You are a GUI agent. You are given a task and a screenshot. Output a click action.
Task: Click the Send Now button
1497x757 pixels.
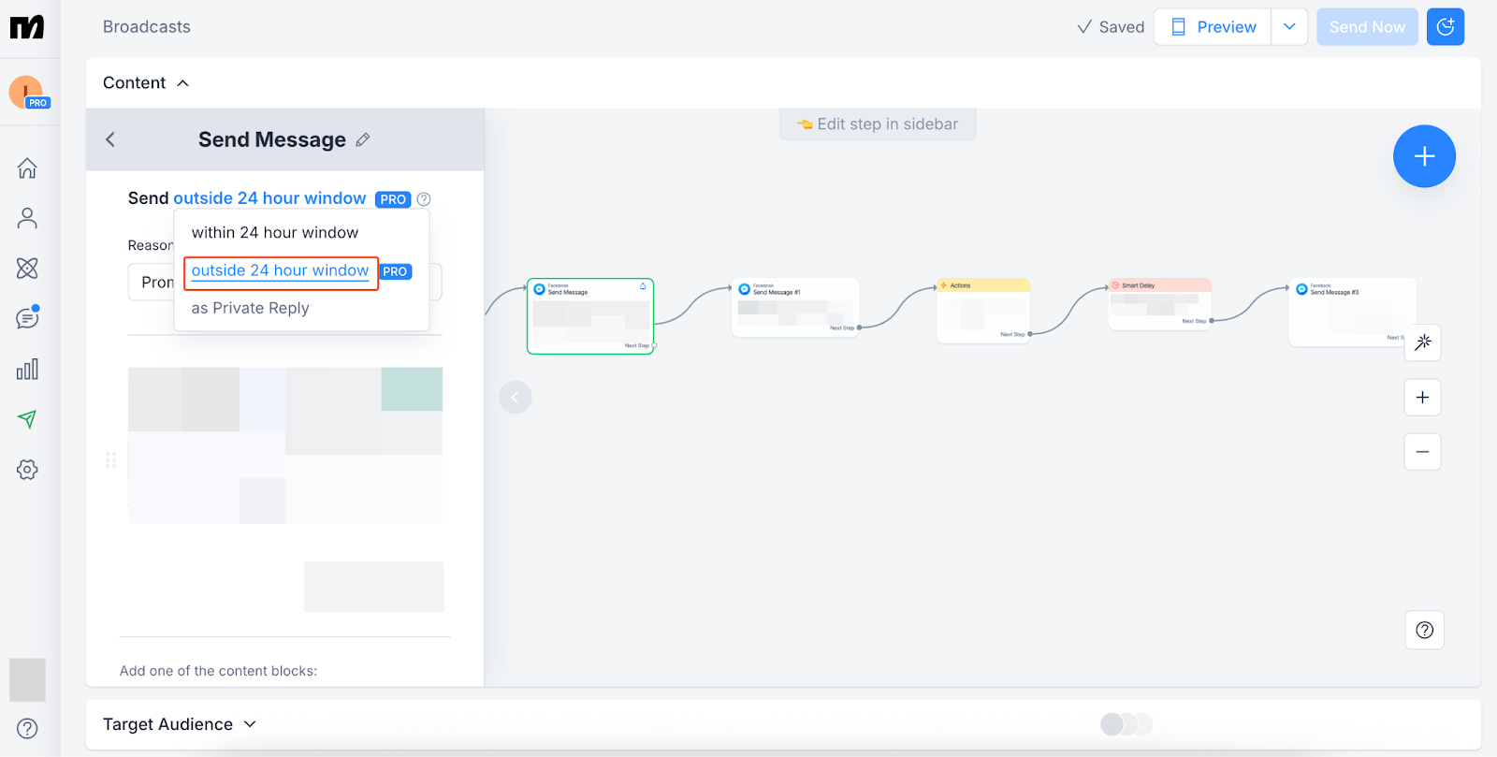tap(1366, 27)
